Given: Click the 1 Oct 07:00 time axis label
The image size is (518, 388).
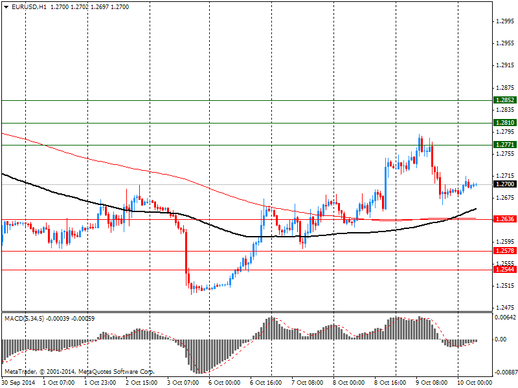Looking at the screenshot, I should pyautogui.click(x=59, y=383).
